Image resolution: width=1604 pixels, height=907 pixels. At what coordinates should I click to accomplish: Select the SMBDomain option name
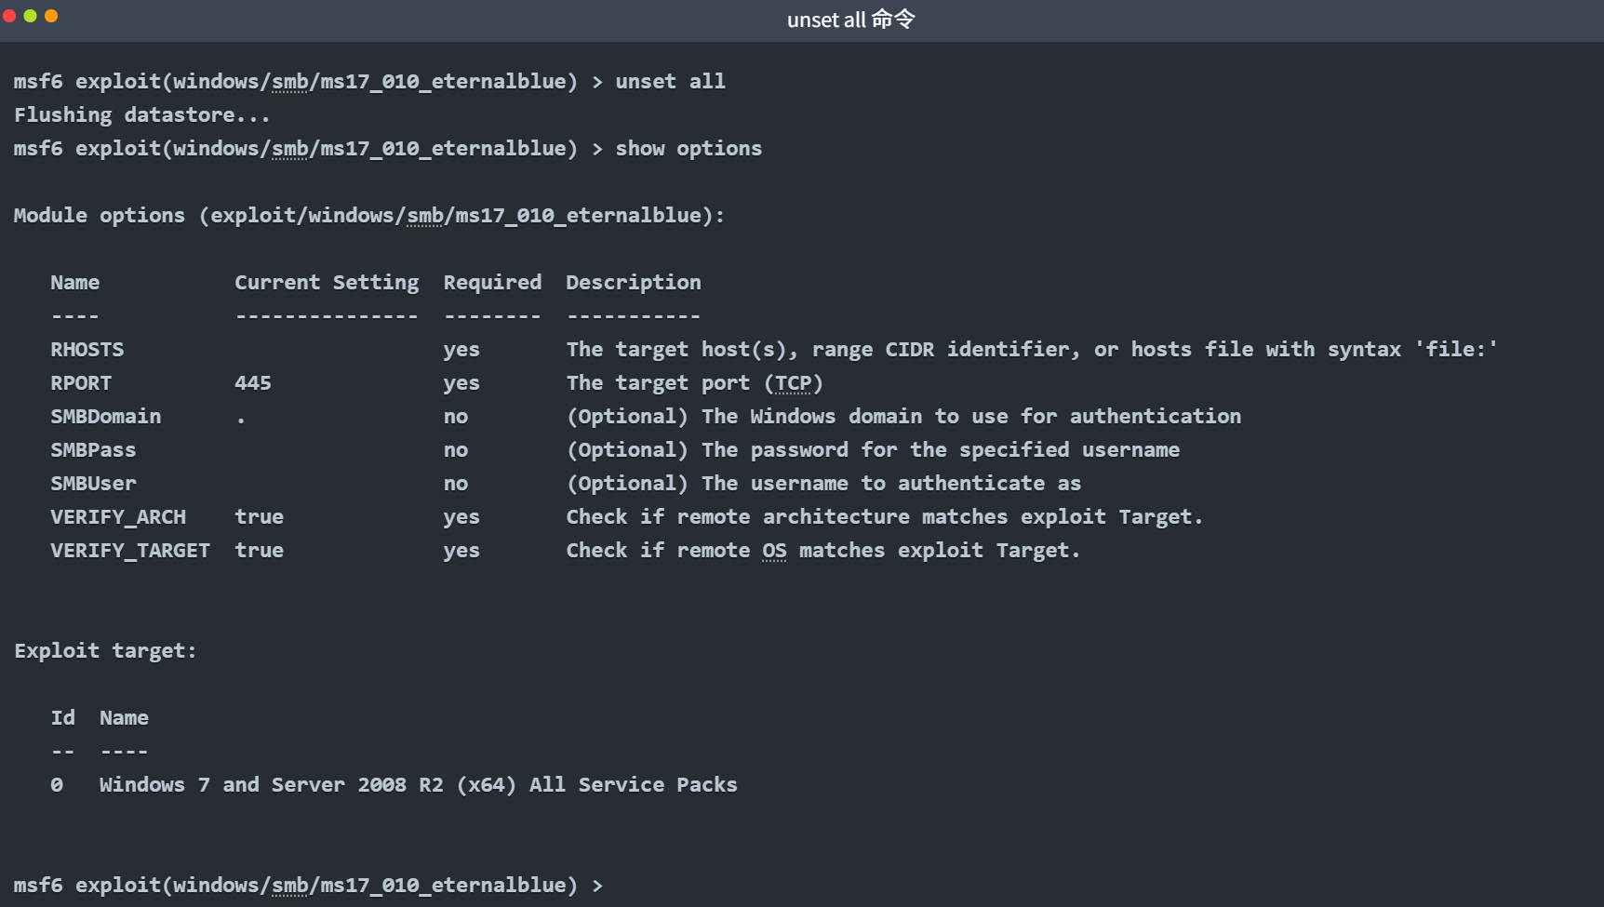[x=105, y=417]
